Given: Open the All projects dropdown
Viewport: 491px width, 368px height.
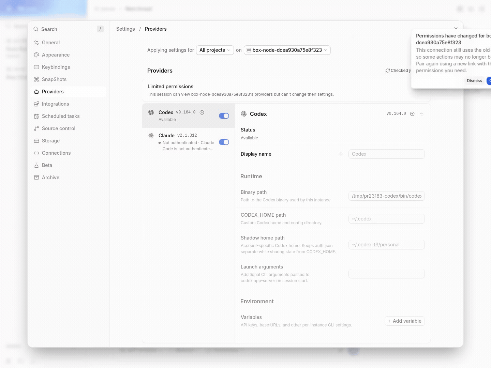Looking at the screenshot, I should point(215,50).
